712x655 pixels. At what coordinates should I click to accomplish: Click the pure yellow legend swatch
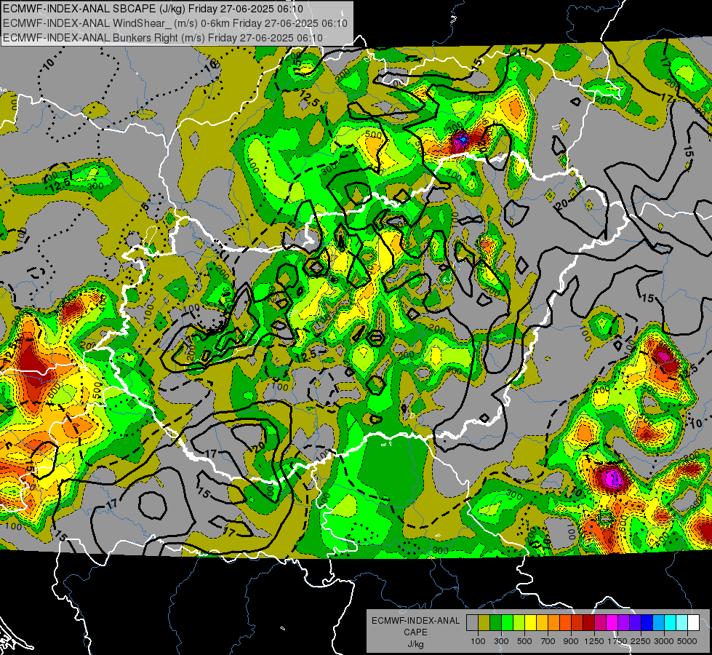pos(530,622)
